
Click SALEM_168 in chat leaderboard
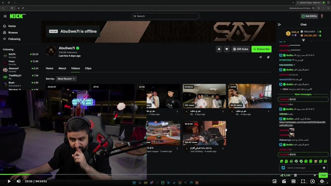(x=311, y=35)
